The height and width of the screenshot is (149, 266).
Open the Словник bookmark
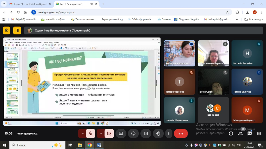(164, 19)
